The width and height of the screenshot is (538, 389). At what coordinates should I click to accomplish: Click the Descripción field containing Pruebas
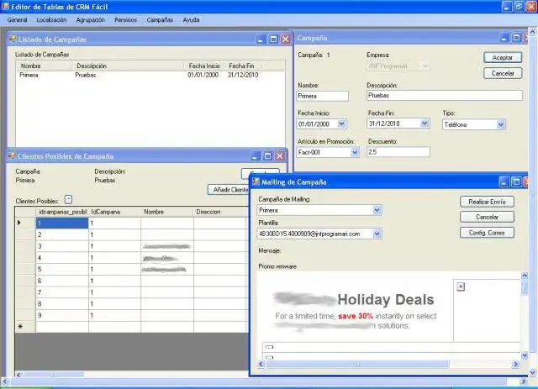click(x=445, y=96)
